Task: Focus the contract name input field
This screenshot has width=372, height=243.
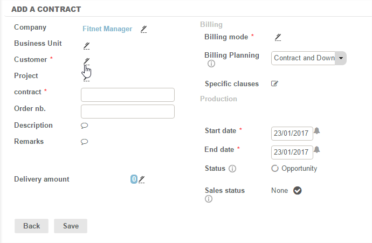Action: click(x=128, y=95)
